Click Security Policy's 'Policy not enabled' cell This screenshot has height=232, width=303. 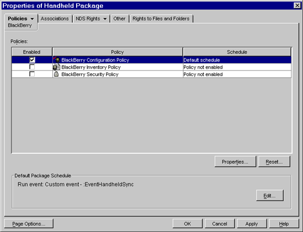coord(237,74)
